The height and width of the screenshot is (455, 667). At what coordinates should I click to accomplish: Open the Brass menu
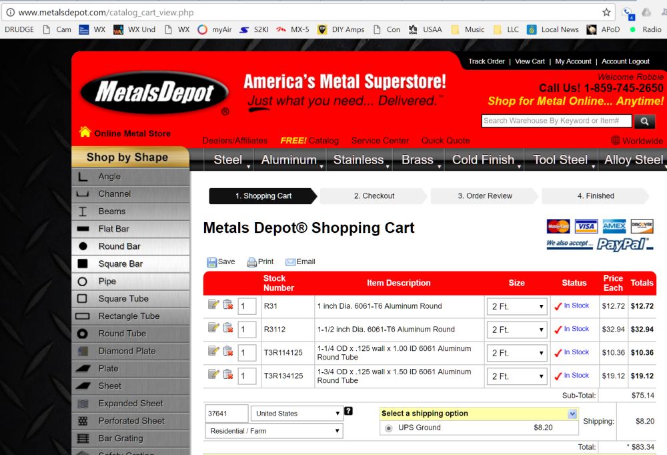click(418, 159)
